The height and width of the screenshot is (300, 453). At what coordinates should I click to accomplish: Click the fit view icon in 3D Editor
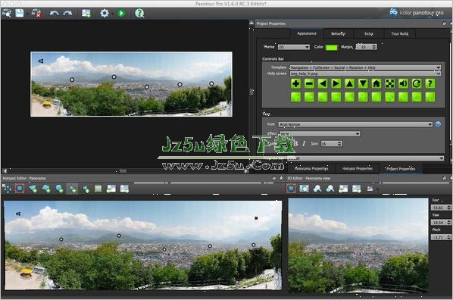coord(305,189)
